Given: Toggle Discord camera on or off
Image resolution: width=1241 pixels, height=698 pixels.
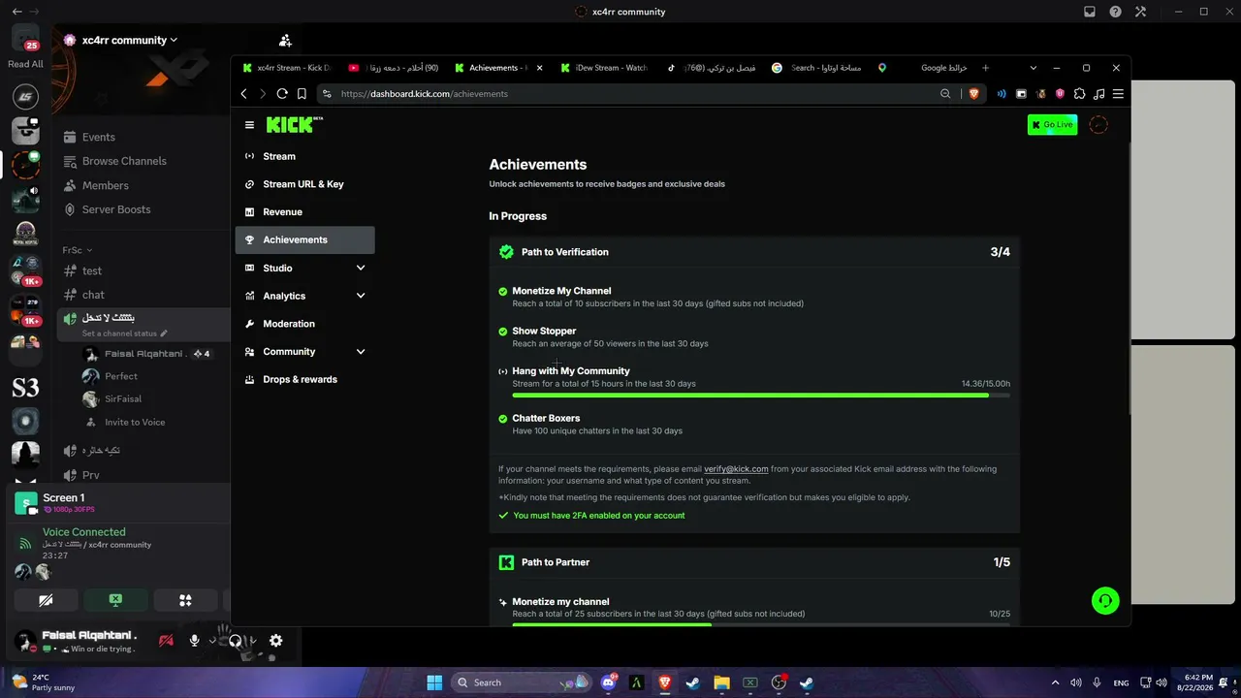Looking at the screenshot, I should [x=46, y=601].
